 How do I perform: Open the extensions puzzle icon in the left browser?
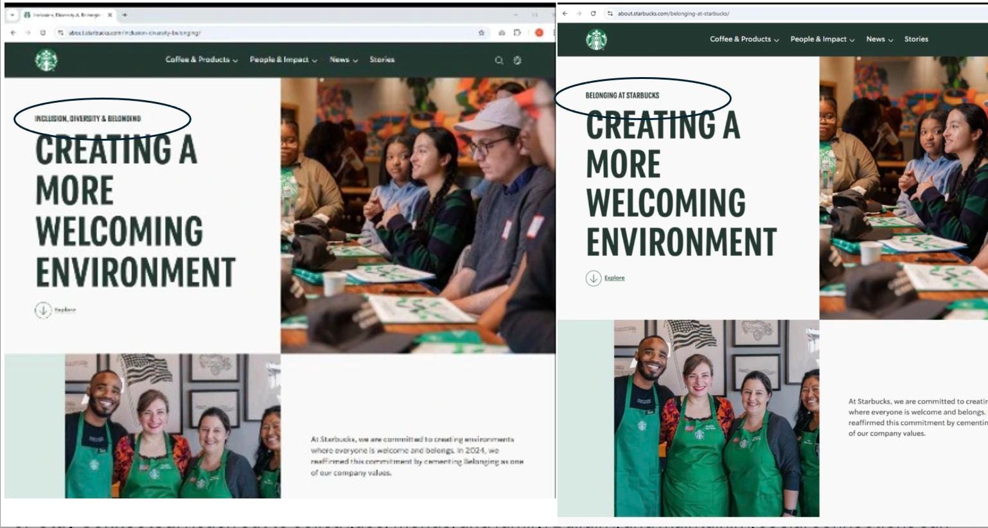tap(517, 33)
